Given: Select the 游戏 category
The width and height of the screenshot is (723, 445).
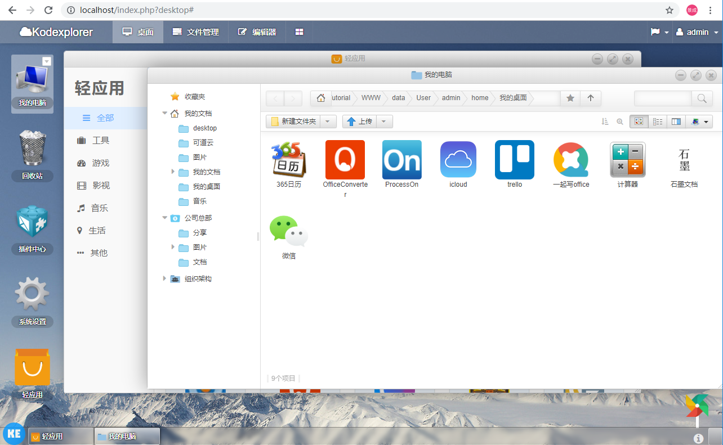Looking at the screenshot, I should pyautogui.click(x=106, y=163).
